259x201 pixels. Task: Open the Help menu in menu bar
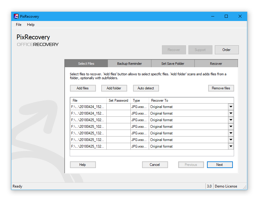[x=31, y=25]
